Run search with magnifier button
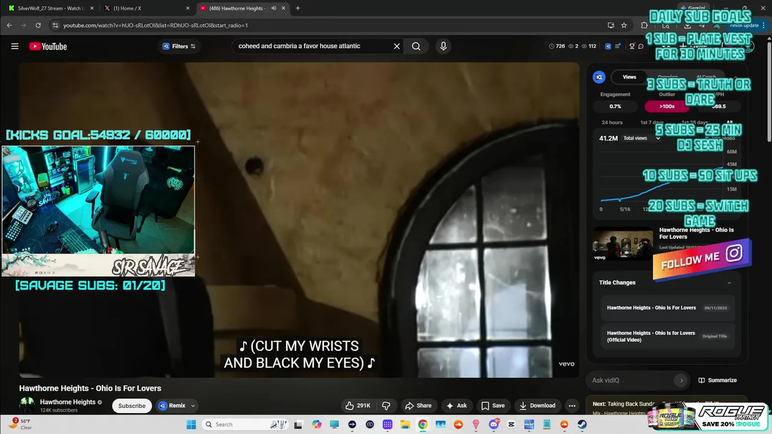The height and width of the screenshot is (434, 772). 416,46
